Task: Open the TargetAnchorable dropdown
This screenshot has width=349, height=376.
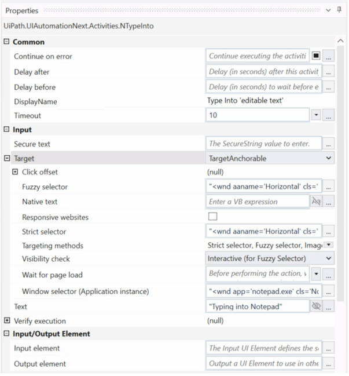Action: [x=270, y=158]
